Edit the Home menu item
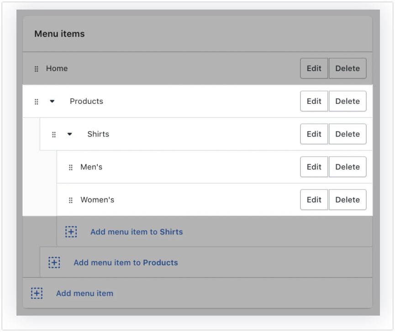This screenshot has height=332, width=395. point(314,68)
